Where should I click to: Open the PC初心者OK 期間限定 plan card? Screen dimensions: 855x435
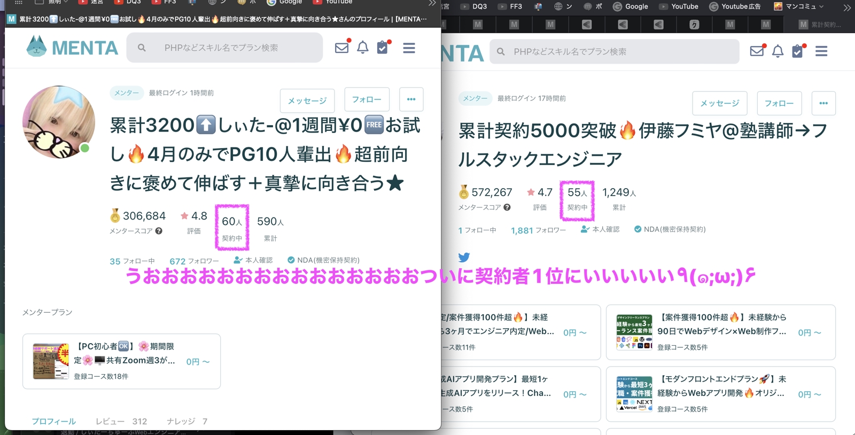pyautogui.click(x=121, y=361)
